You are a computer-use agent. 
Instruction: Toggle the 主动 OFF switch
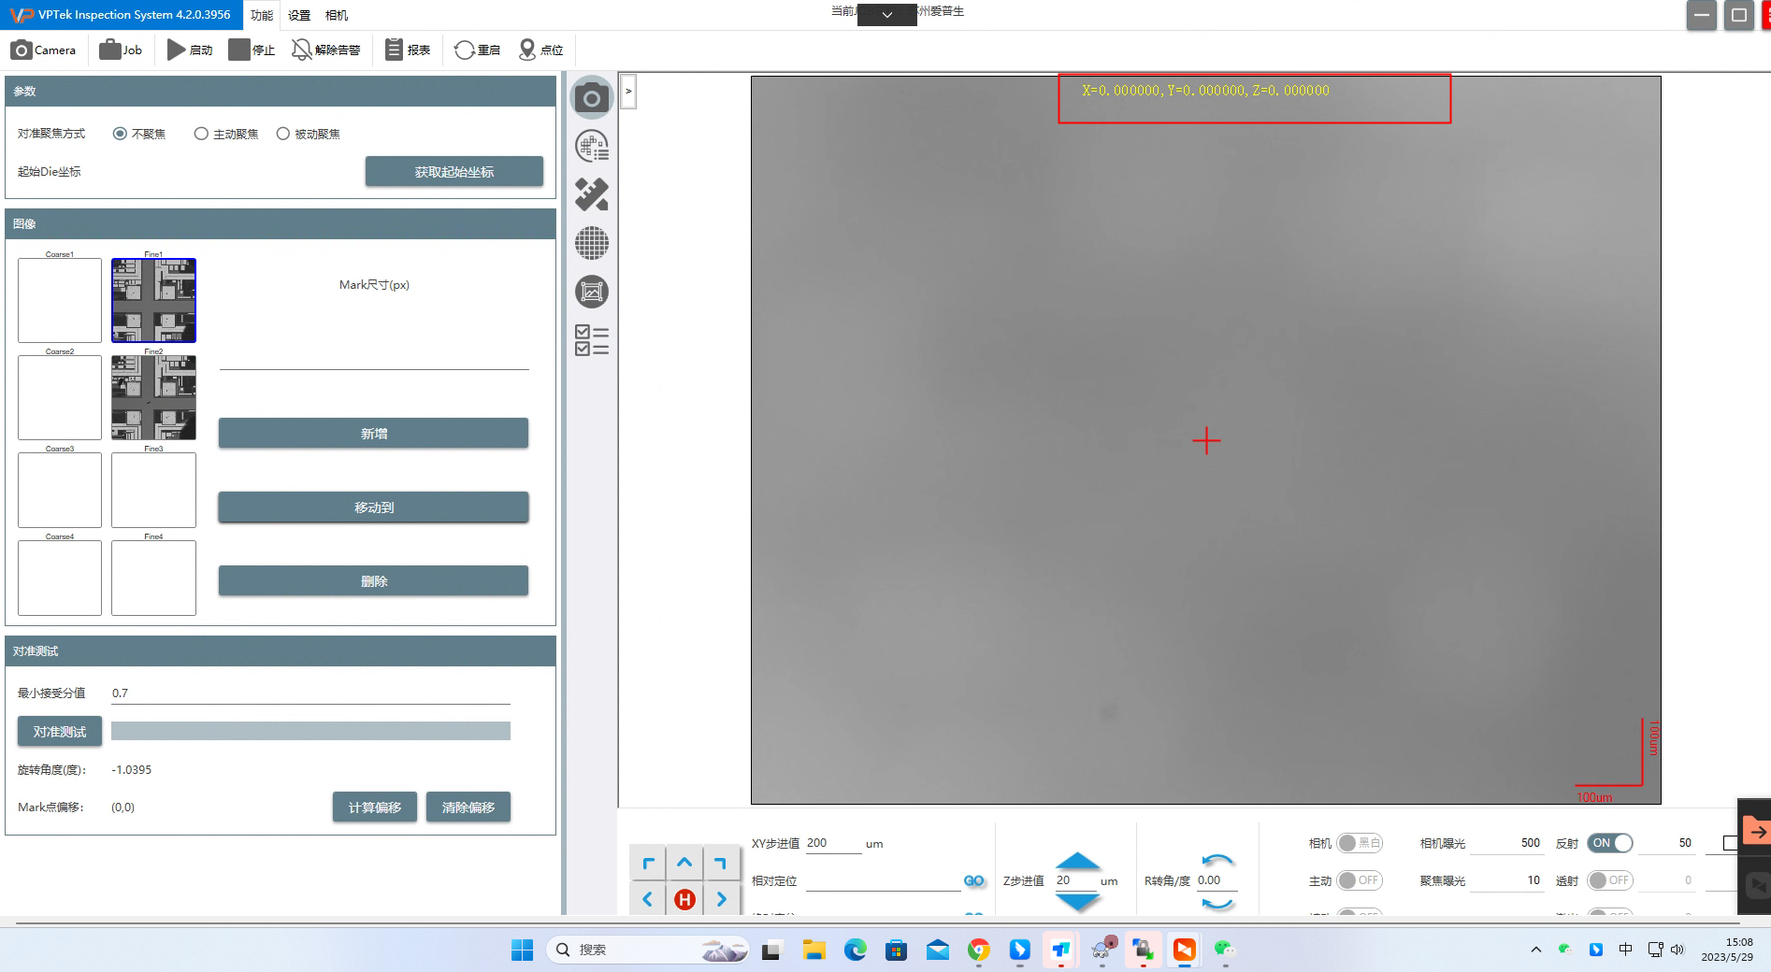tap(1360, 880)
